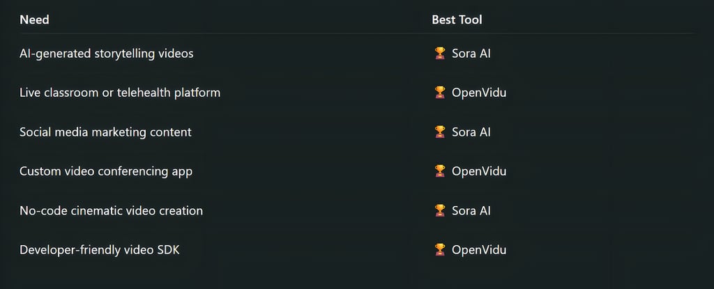Select Sora AI in cinematic video creation row
This screenshot has height=289, width=714.
471,211
